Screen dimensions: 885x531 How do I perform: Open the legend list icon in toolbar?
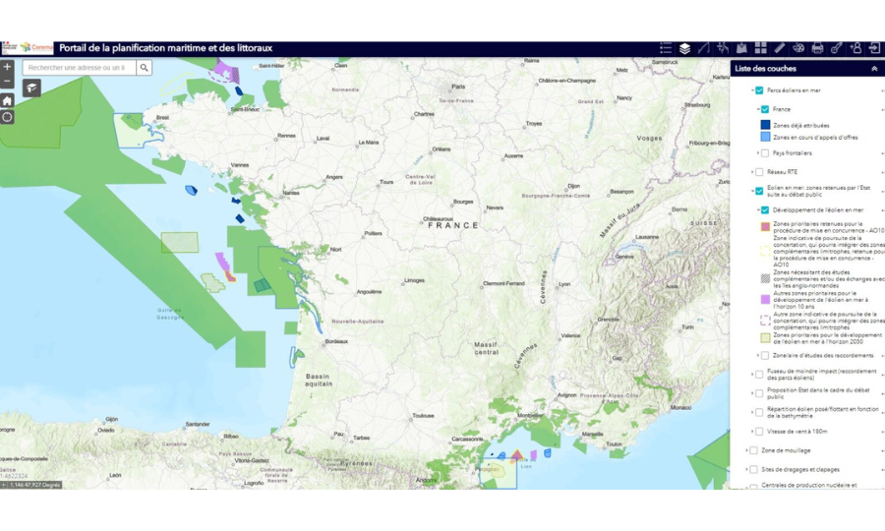[666, 48]
